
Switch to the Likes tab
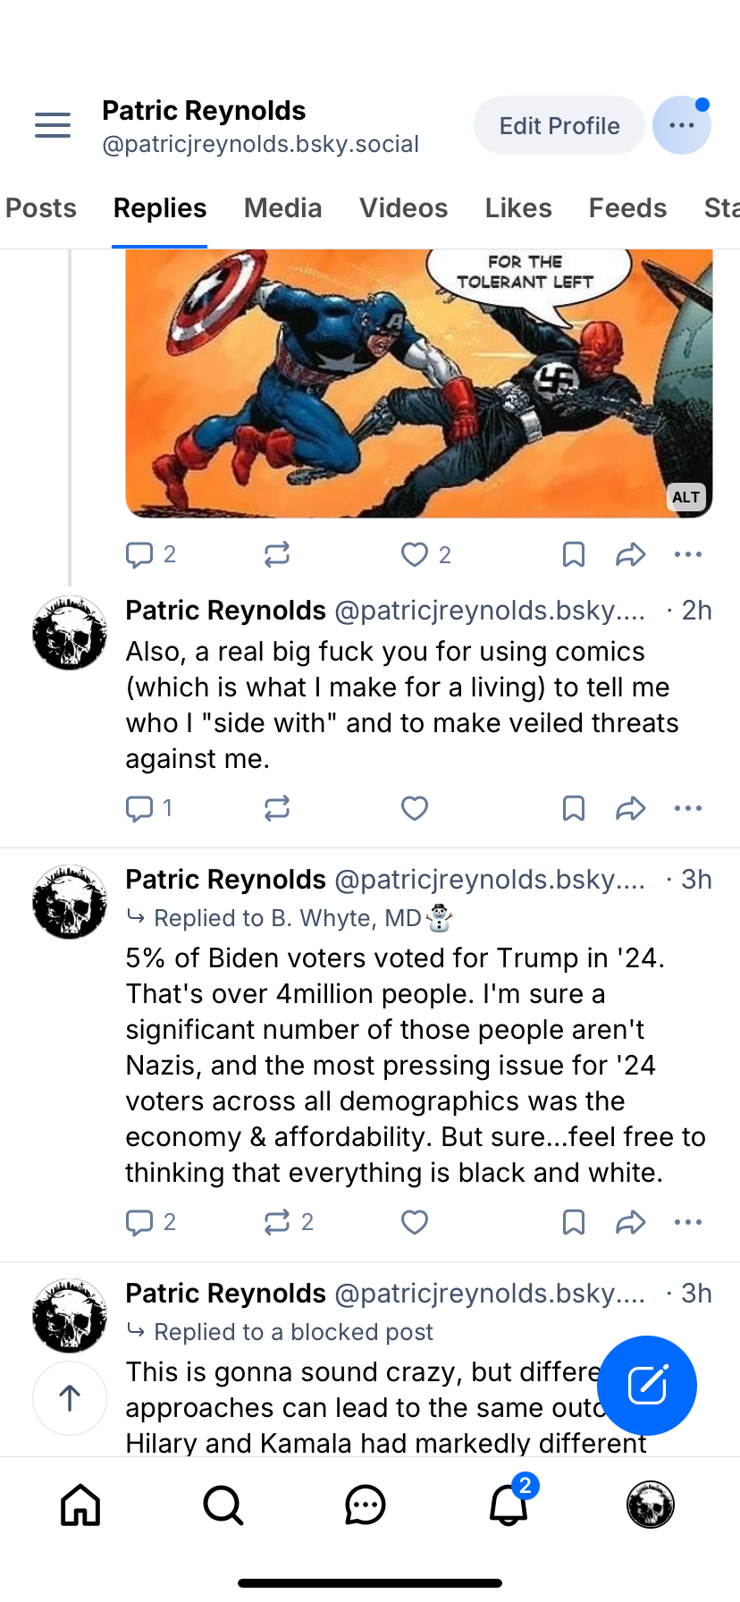click(x=518, y=208)
